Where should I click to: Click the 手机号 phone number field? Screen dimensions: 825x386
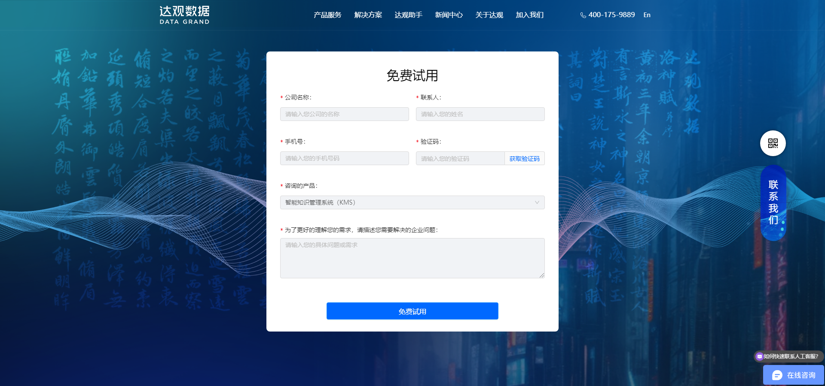pyautogui.click(x=344, y=158)
